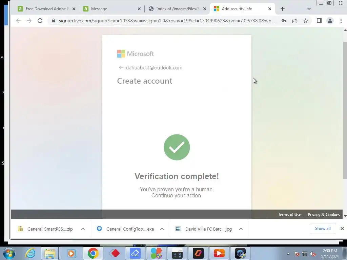The width and height of the screenshot is (347, 260).
Task: Click the Microsoft logo
Action: click(136, 54)
